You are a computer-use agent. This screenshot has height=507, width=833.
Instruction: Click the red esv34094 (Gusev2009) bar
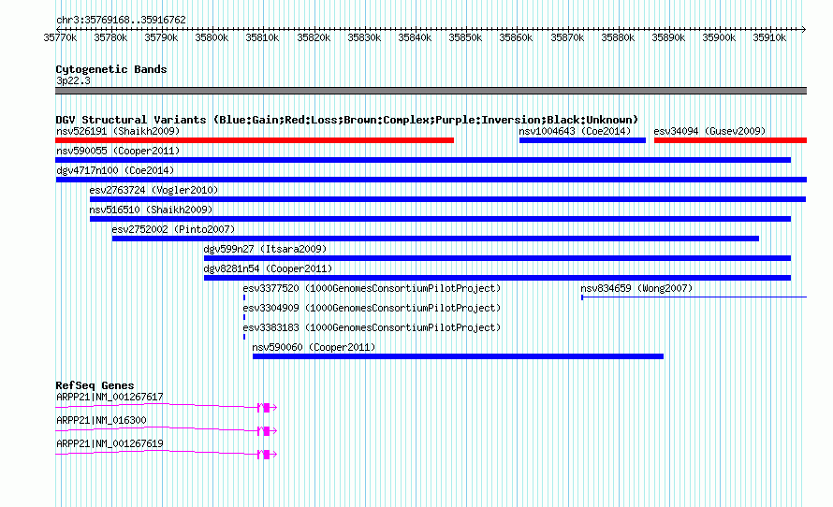(730, 140)
